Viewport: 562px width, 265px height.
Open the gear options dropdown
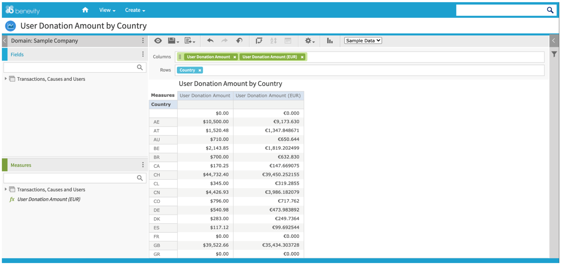tap(310, 41)
